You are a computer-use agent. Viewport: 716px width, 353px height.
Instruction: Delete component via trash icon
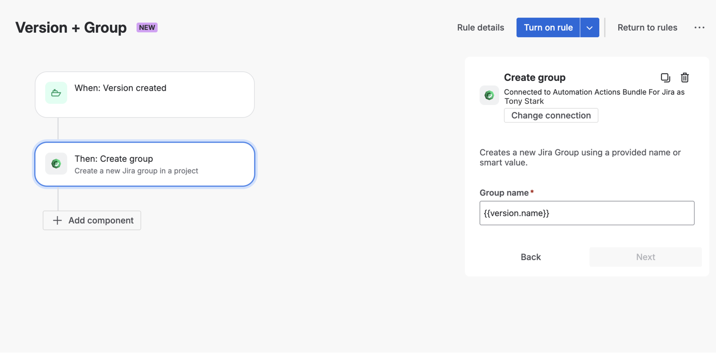click(x=685, y=78)
